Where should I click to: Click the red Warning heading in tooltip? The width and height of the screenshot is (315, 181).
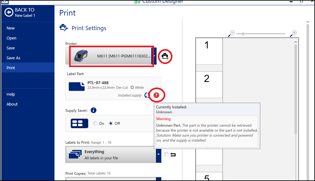coord(163,119)
